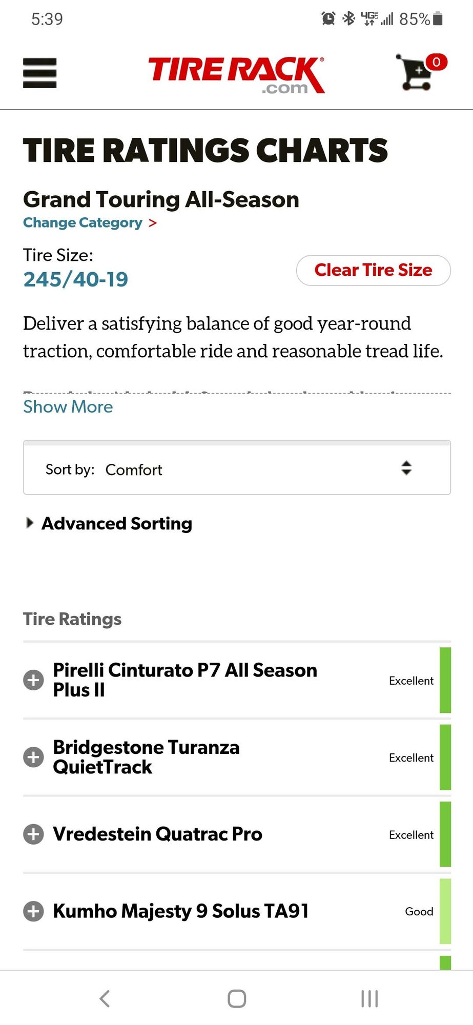Open the hamburger menu
This screenshot has width=473, height=1025.
tap(39, 73)
